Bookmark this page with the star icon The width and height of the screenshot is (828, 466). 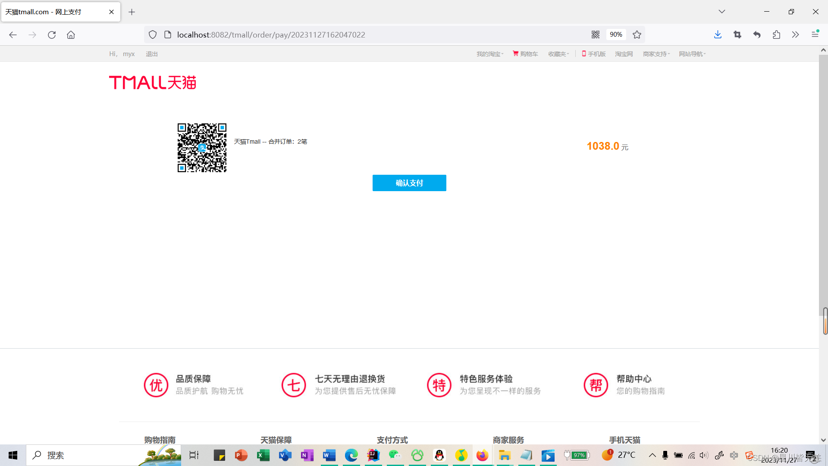pos(637,35)
